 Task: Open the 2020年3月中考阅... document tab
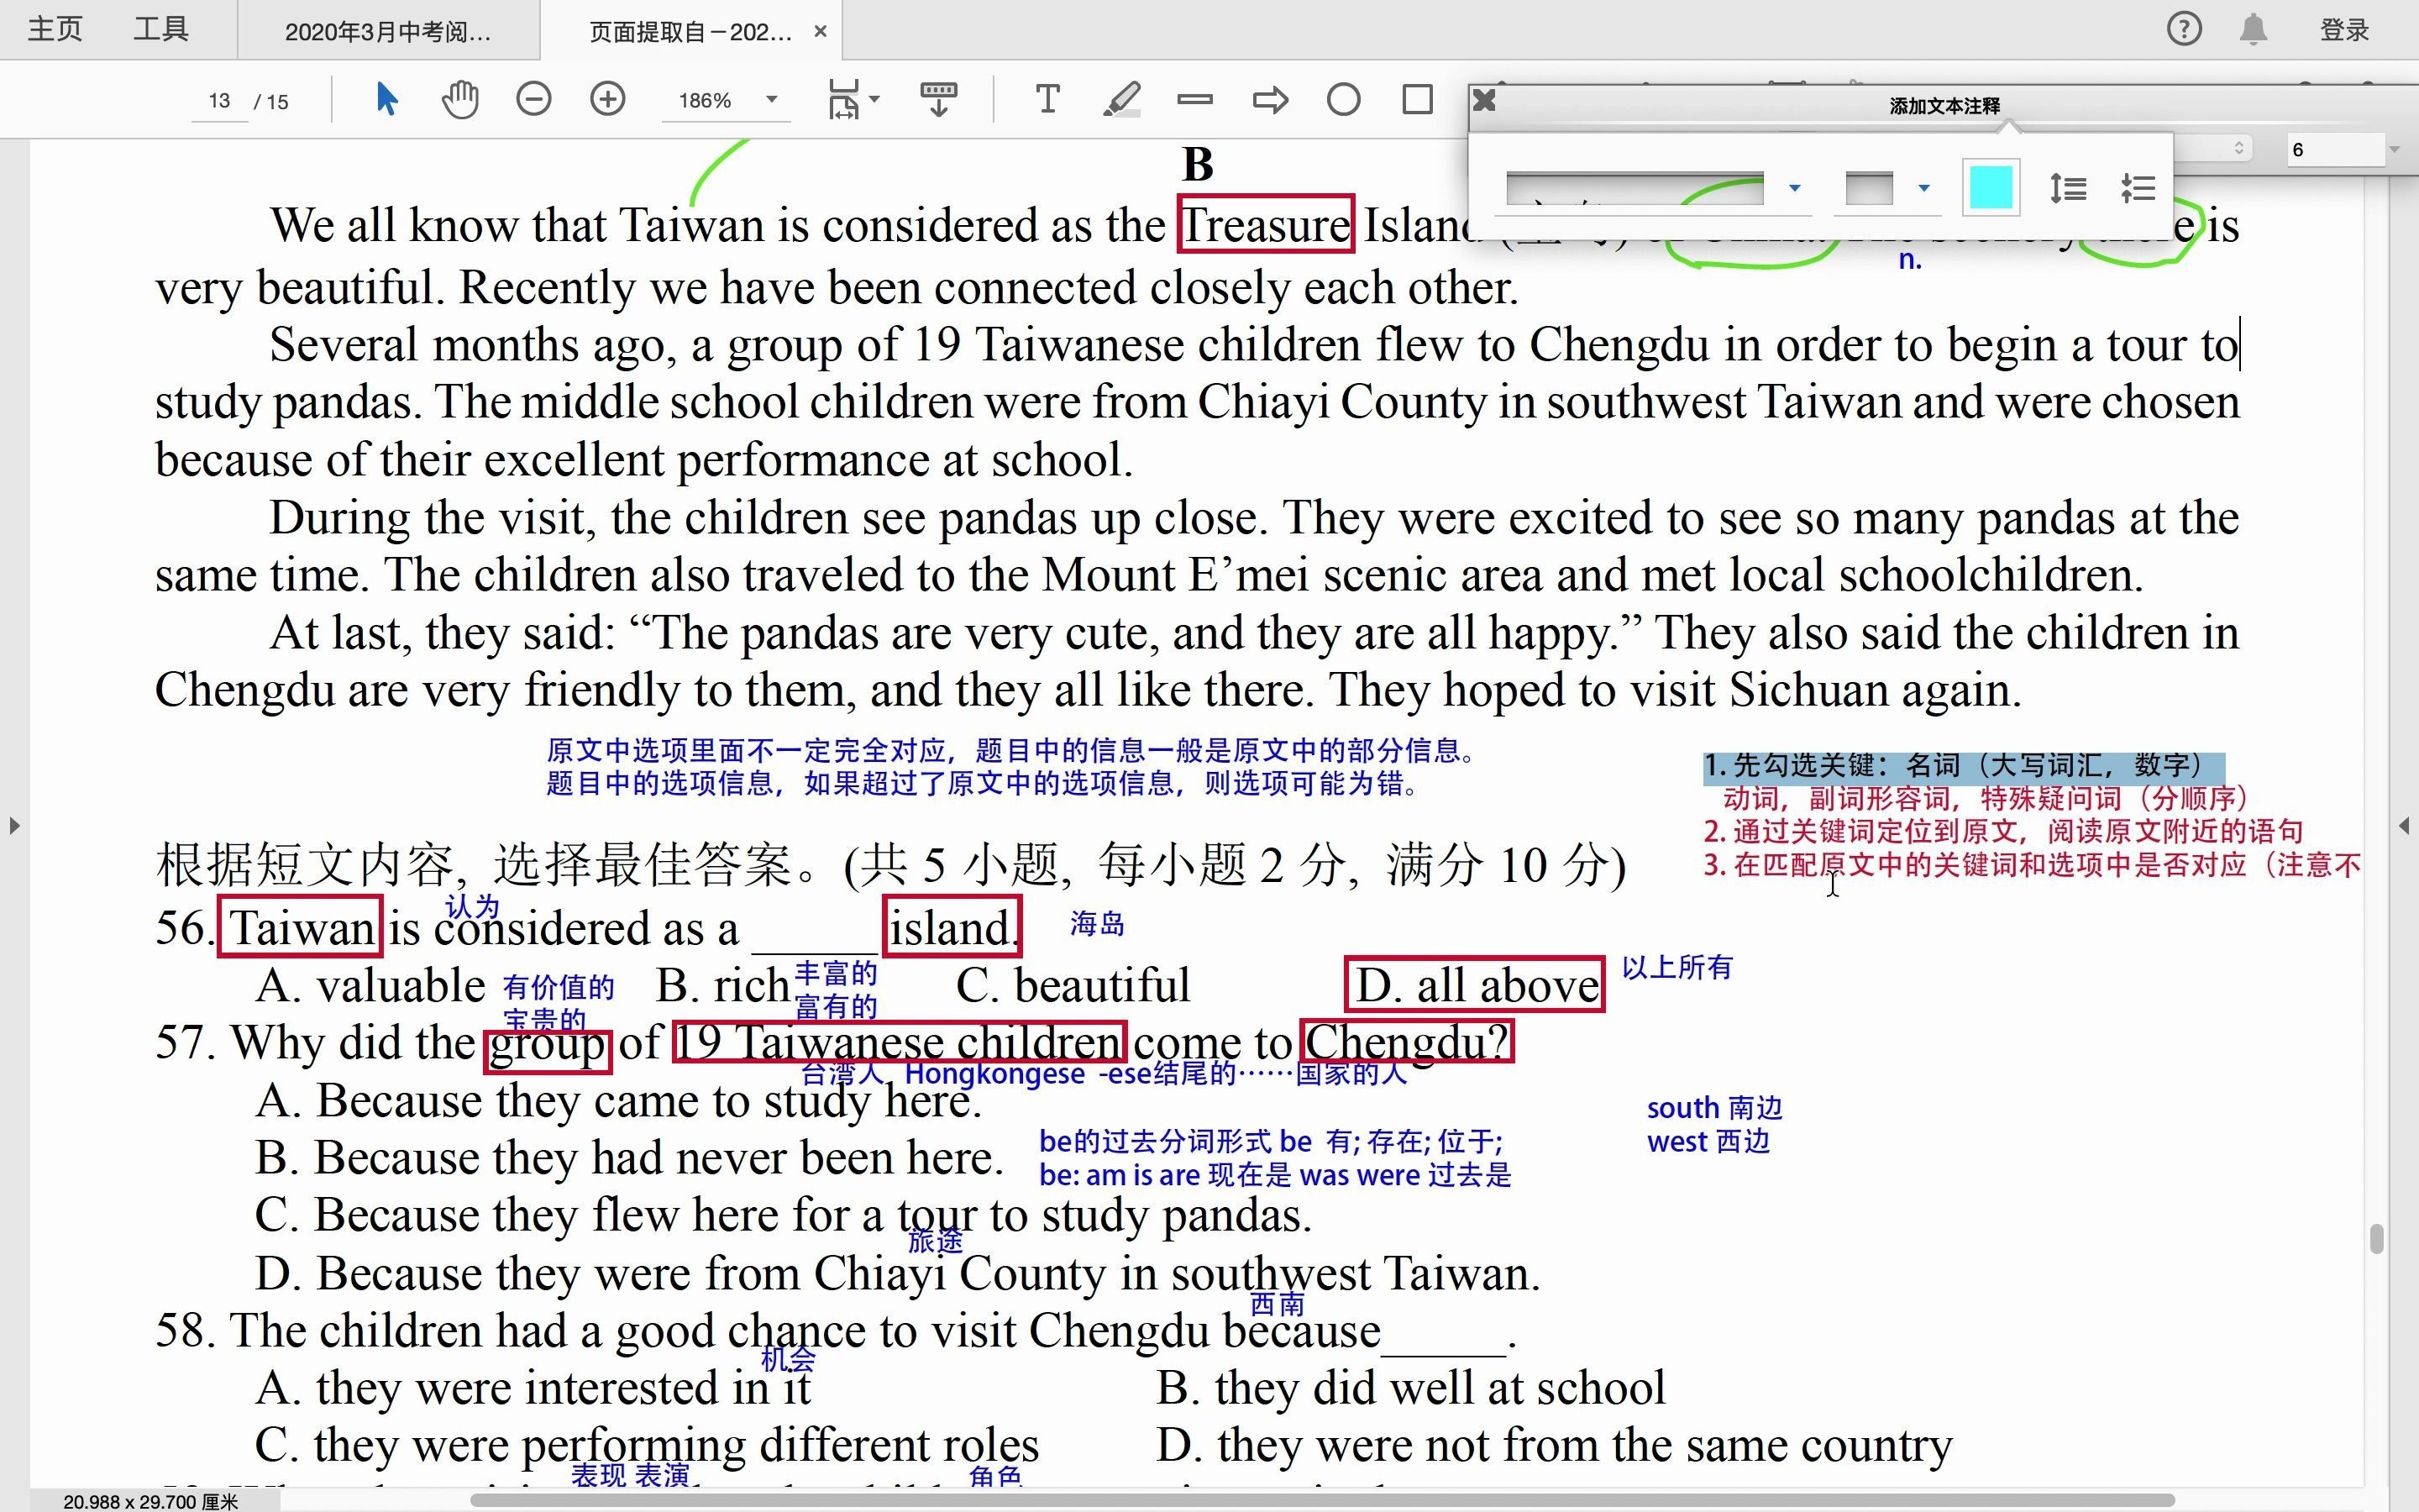point(388,31)
